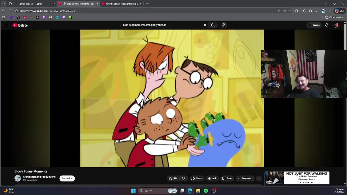
Task: Start voice search with microphone icon
Action: point(224,25)
